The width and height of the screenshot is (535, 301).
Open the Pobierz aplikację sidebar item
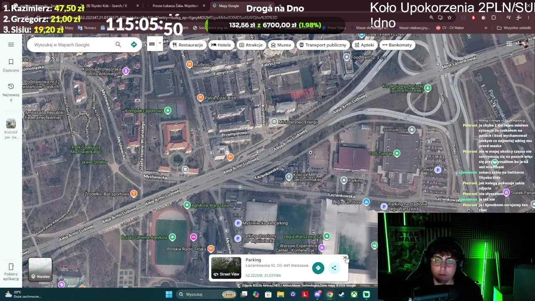click(11, 272)
